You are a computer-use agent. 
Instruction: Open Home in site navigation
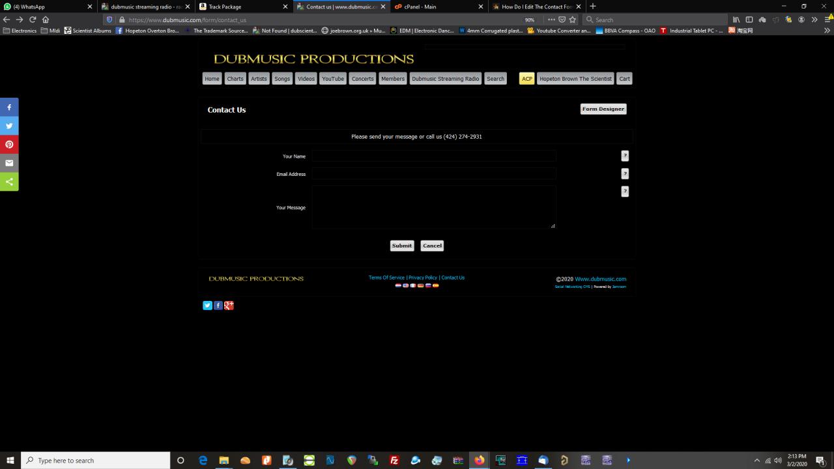[212, 79]
